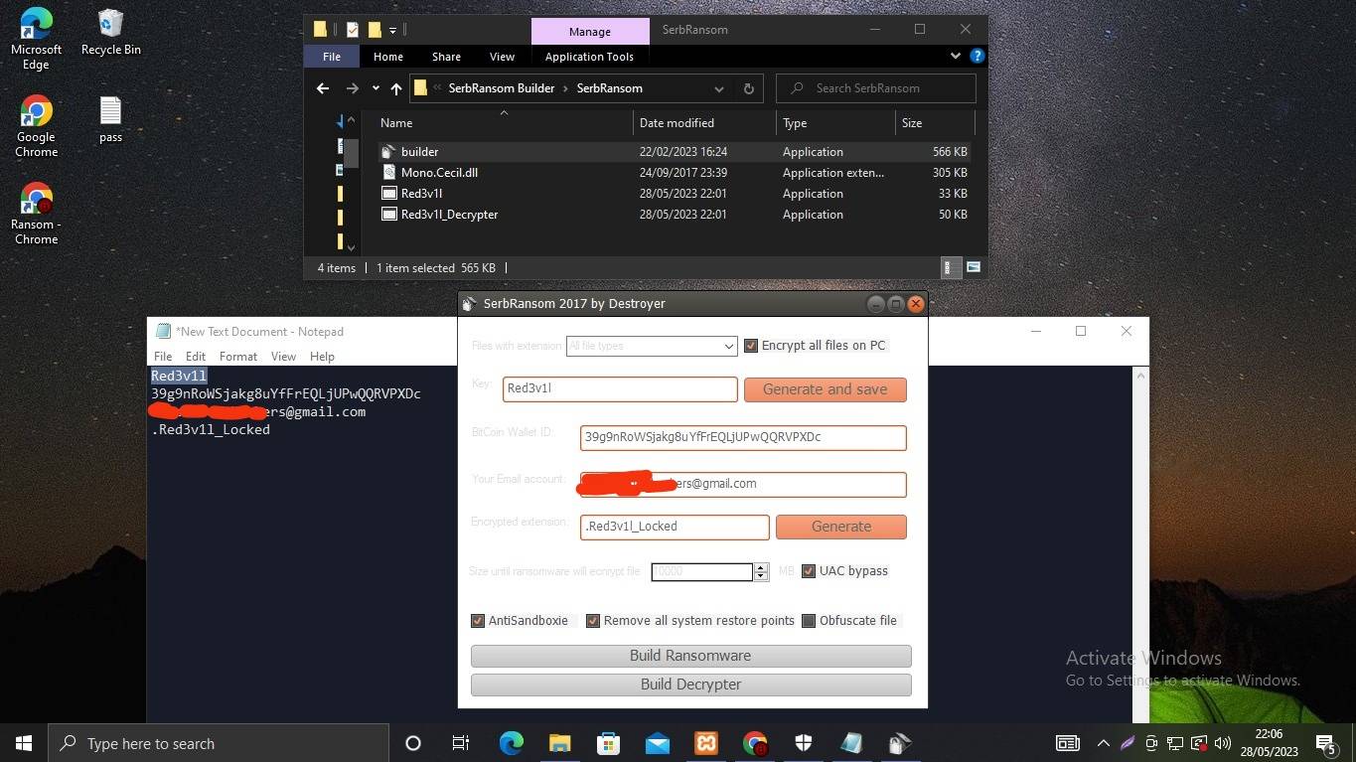Open the Edit menu in Notepad

point(196,357)
